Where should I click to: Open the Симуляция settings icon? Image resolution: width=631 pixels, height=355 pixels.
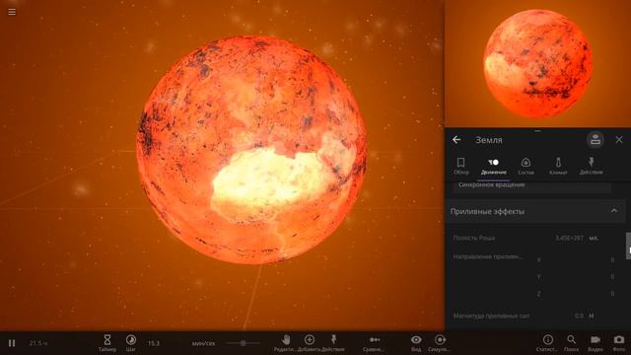(x=440, y=343)
